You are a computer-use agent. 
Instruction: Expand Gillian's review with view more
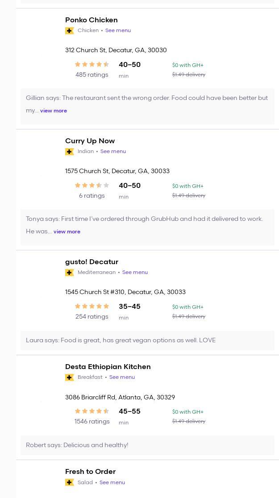(54, 111)
